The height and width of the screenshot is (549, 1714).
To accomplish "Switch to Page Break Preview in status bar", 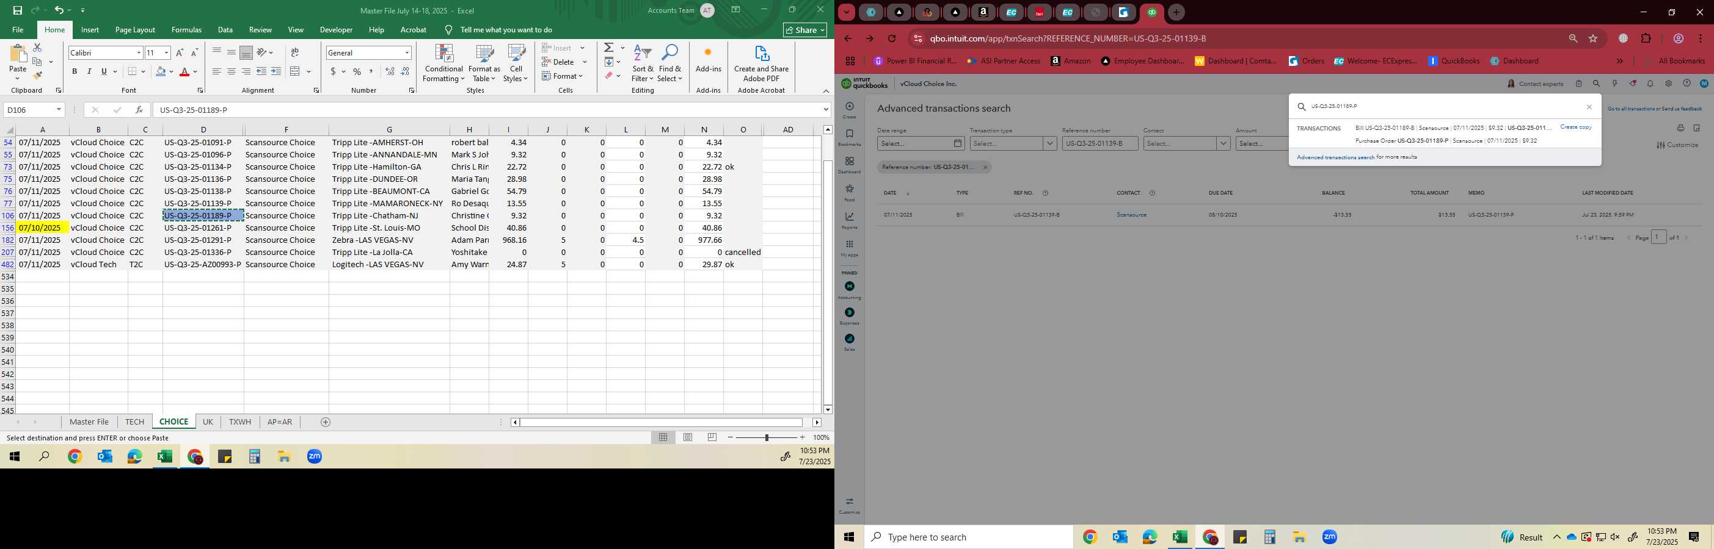I will tap(712, 437).
